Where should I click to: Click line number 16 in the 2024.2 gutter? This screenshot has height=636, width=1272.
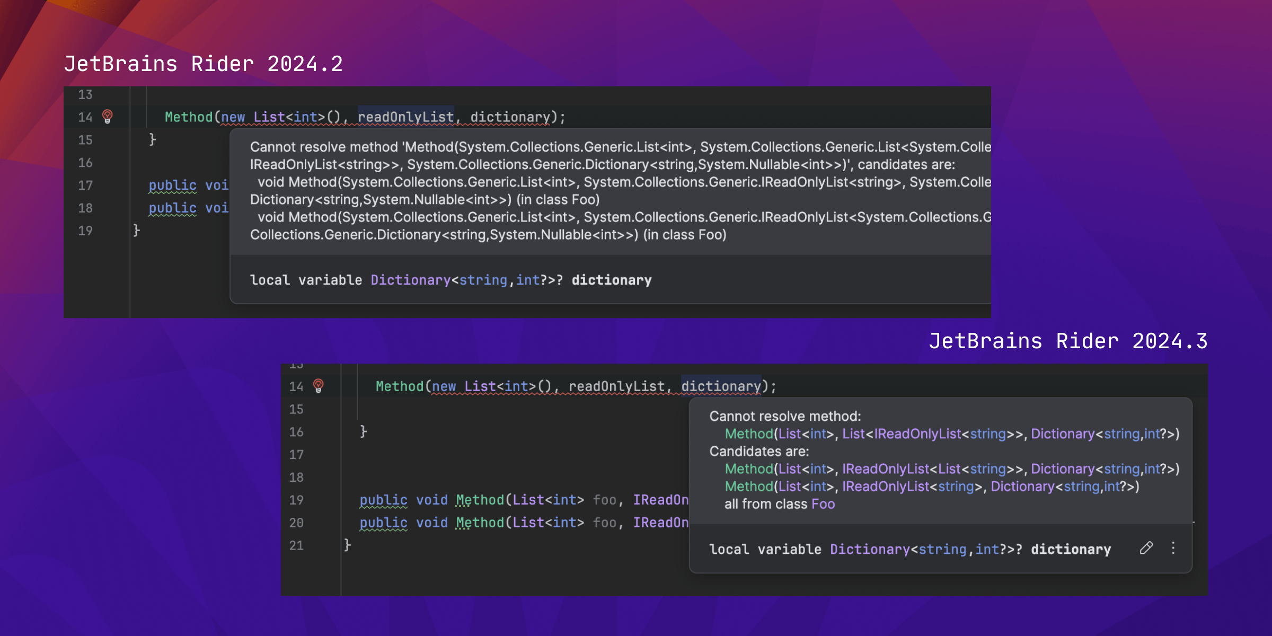tap(85, 163)
